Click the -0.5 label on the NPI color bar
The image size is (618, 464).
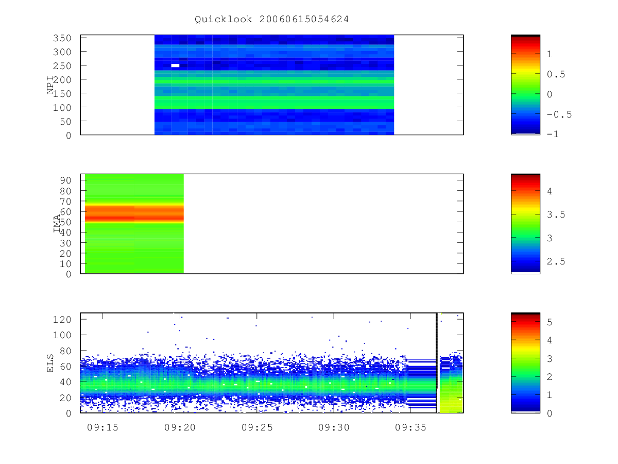click(558, 114)
